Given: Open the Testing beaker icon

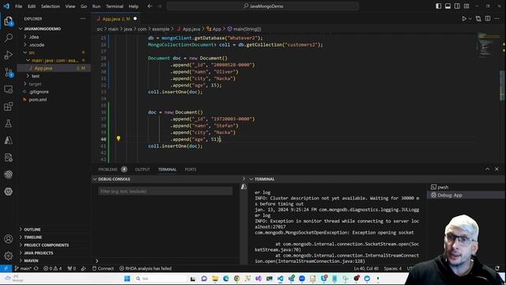Looking at the screenshot, I should [x=9, y=123].
